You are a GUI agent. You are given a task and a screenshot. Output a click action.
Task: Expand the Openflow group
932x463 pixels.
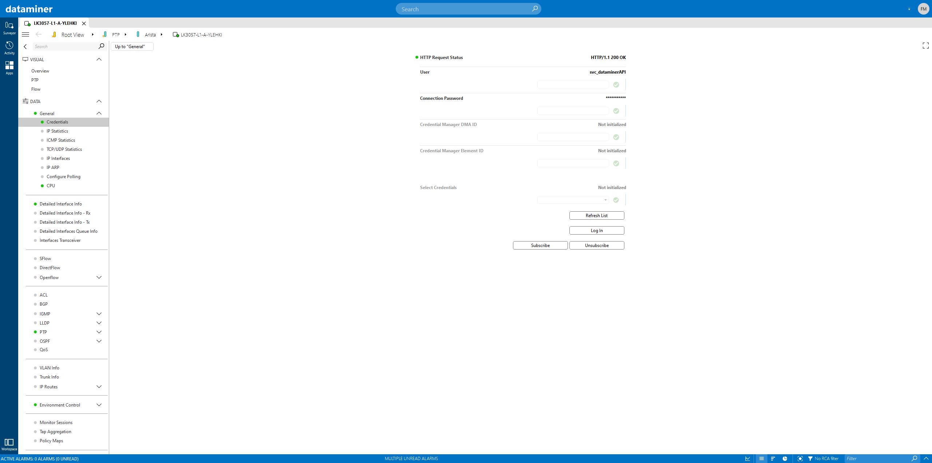[99, 278]
